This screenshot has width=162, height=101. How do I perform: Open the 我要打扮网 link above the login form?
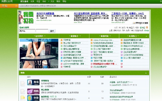[24, 28]
